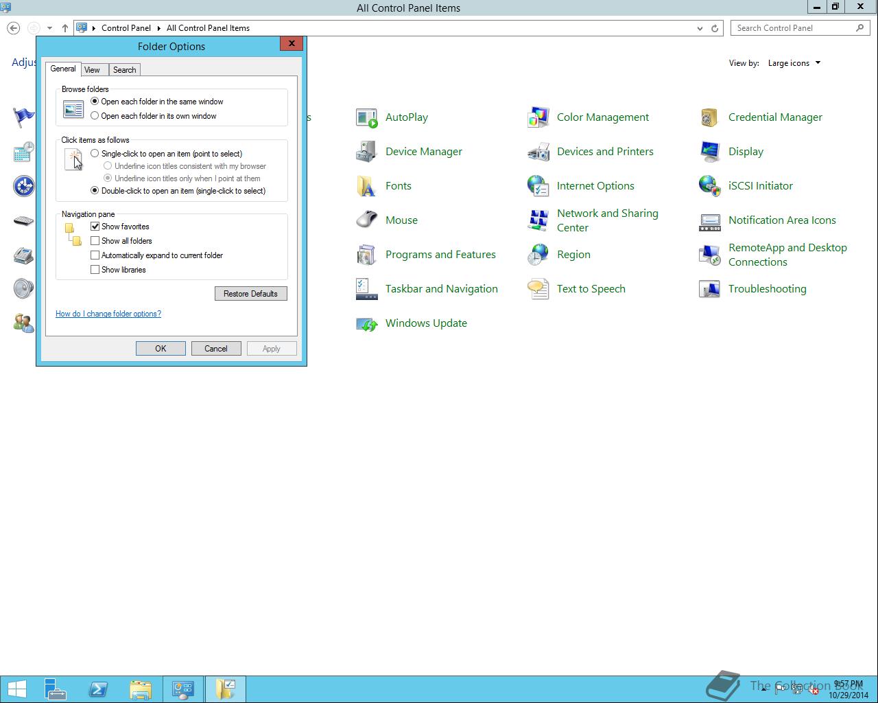Click All Control Panel Items breadcrumb
Image resolution: width=878 pixels, height=703 pixels.
(x=208, y=28)
